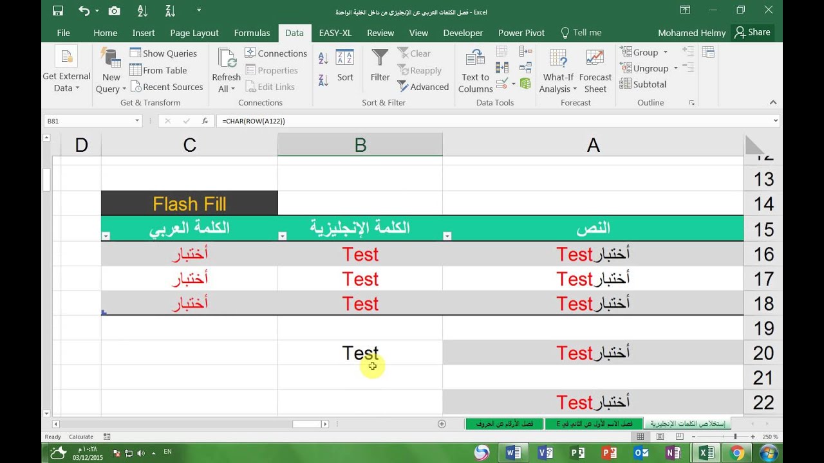Click the Consolidate icon
Image resolution: width=824 pixels, height=463 pixels.
tap(525, 51)
